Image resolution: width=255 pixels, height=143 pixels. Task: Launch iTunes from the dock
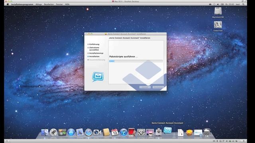coord(124,132)
